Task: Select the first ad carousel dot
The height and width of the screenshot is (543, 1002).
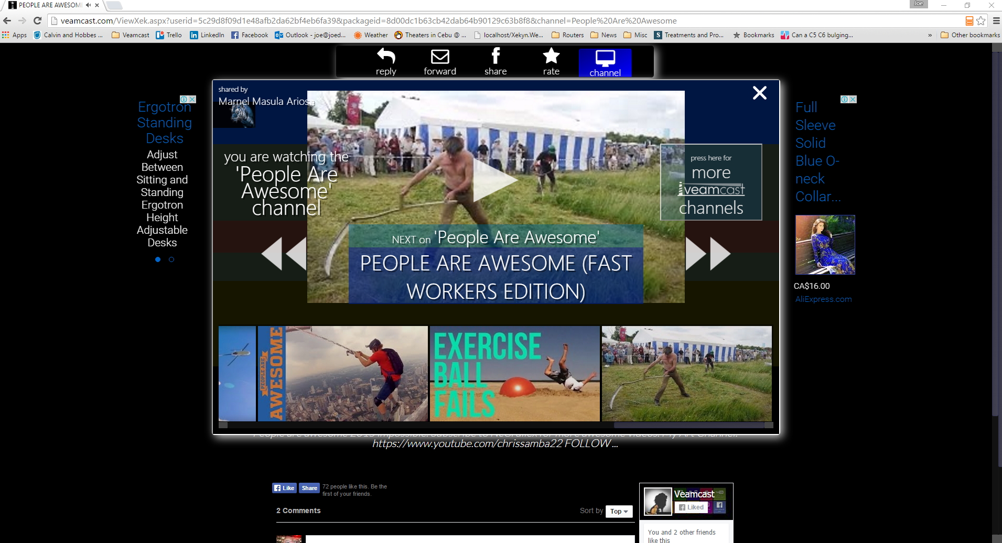Action: (x=158, y=259)
